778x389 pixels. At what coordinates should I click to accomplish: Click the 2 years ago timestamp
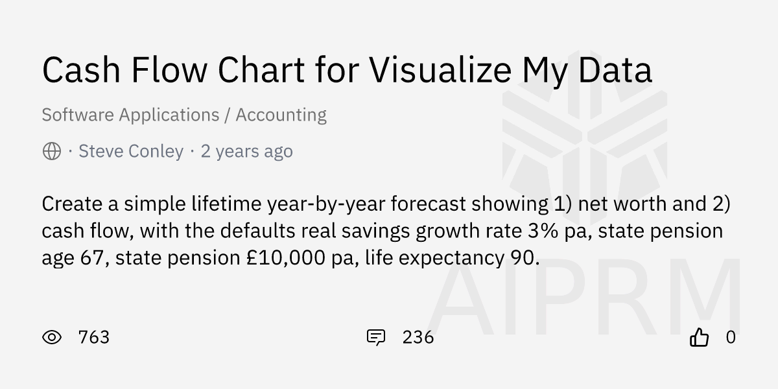246,152
